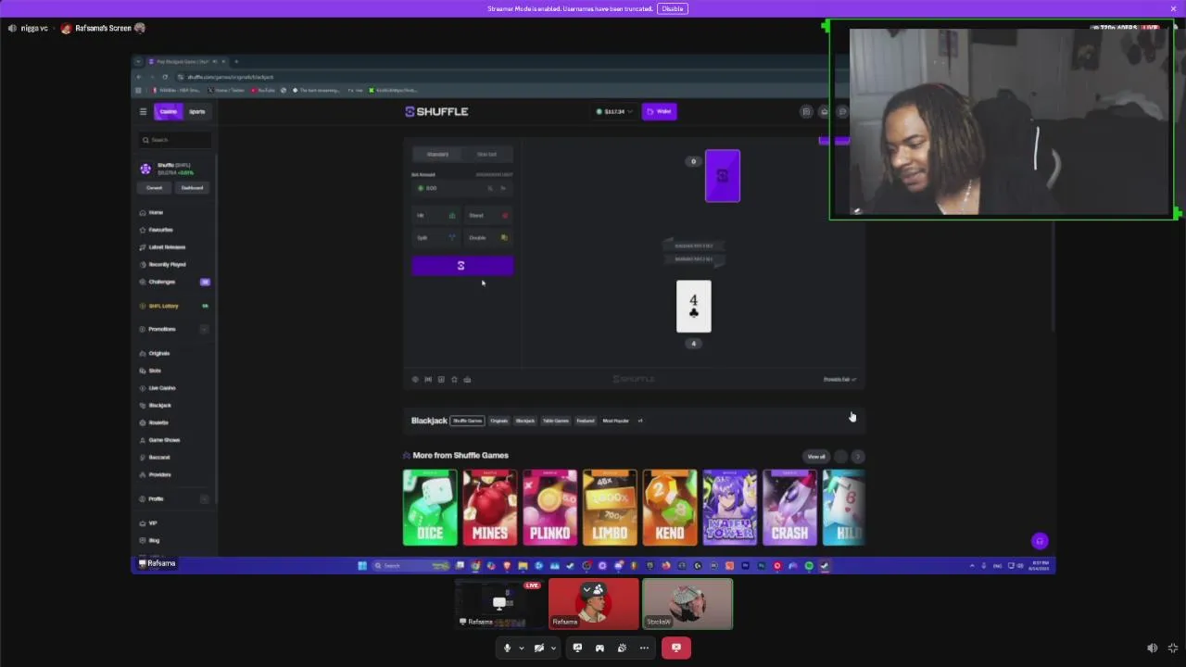Open the hamburger menu in Shuffle sidebar
This screenshot has width=1186, height=667.
(143, 111)
